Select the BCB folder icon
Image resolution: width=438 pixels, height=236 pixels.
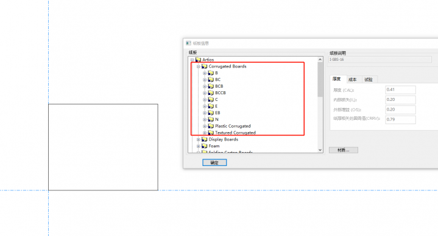coord(211,86)
